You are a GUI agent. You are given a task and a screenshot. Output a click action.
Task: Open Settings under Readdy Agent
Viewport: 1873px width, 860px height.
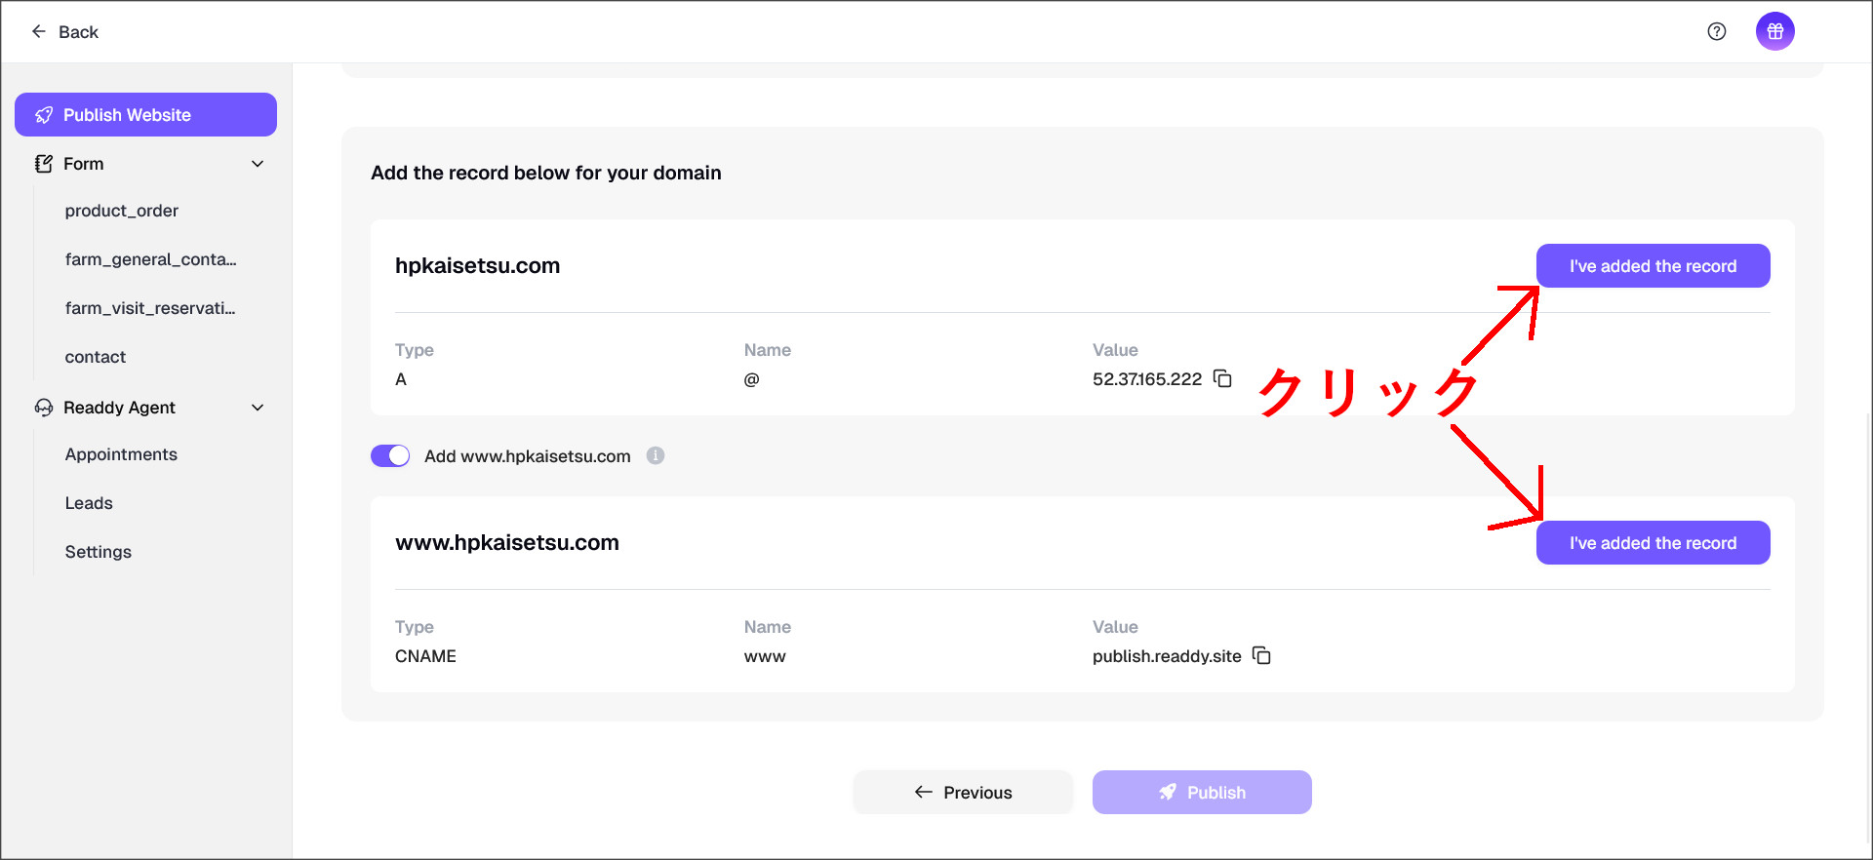[x=99, y=552]
